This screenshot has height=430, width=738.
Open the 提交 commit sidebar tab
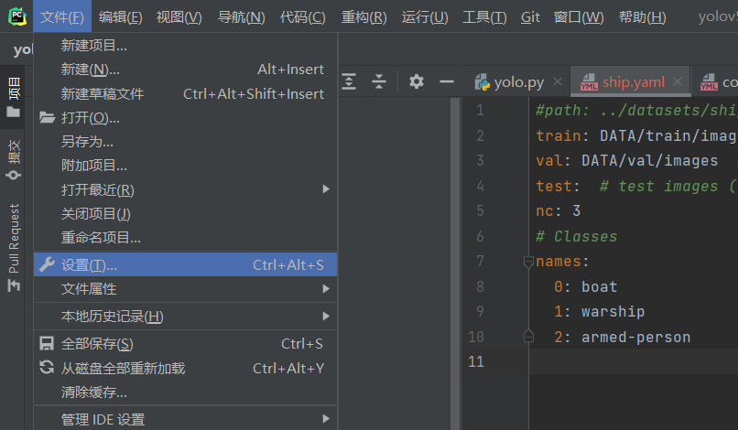(x=14, y=160)
